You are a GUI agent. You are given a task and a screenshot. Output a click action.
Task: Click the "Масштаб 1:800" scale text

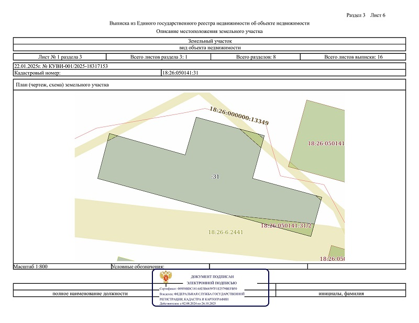(x=31, y=267)
